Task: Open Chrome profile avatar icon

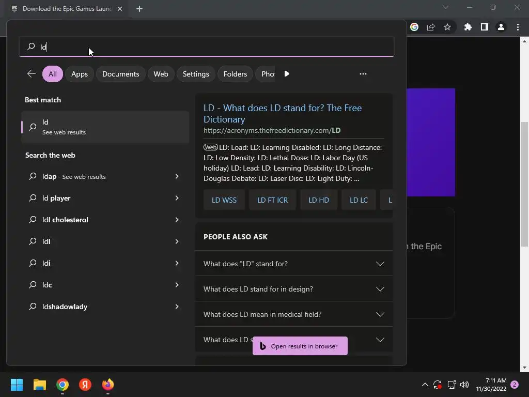Action: [501, 27]
